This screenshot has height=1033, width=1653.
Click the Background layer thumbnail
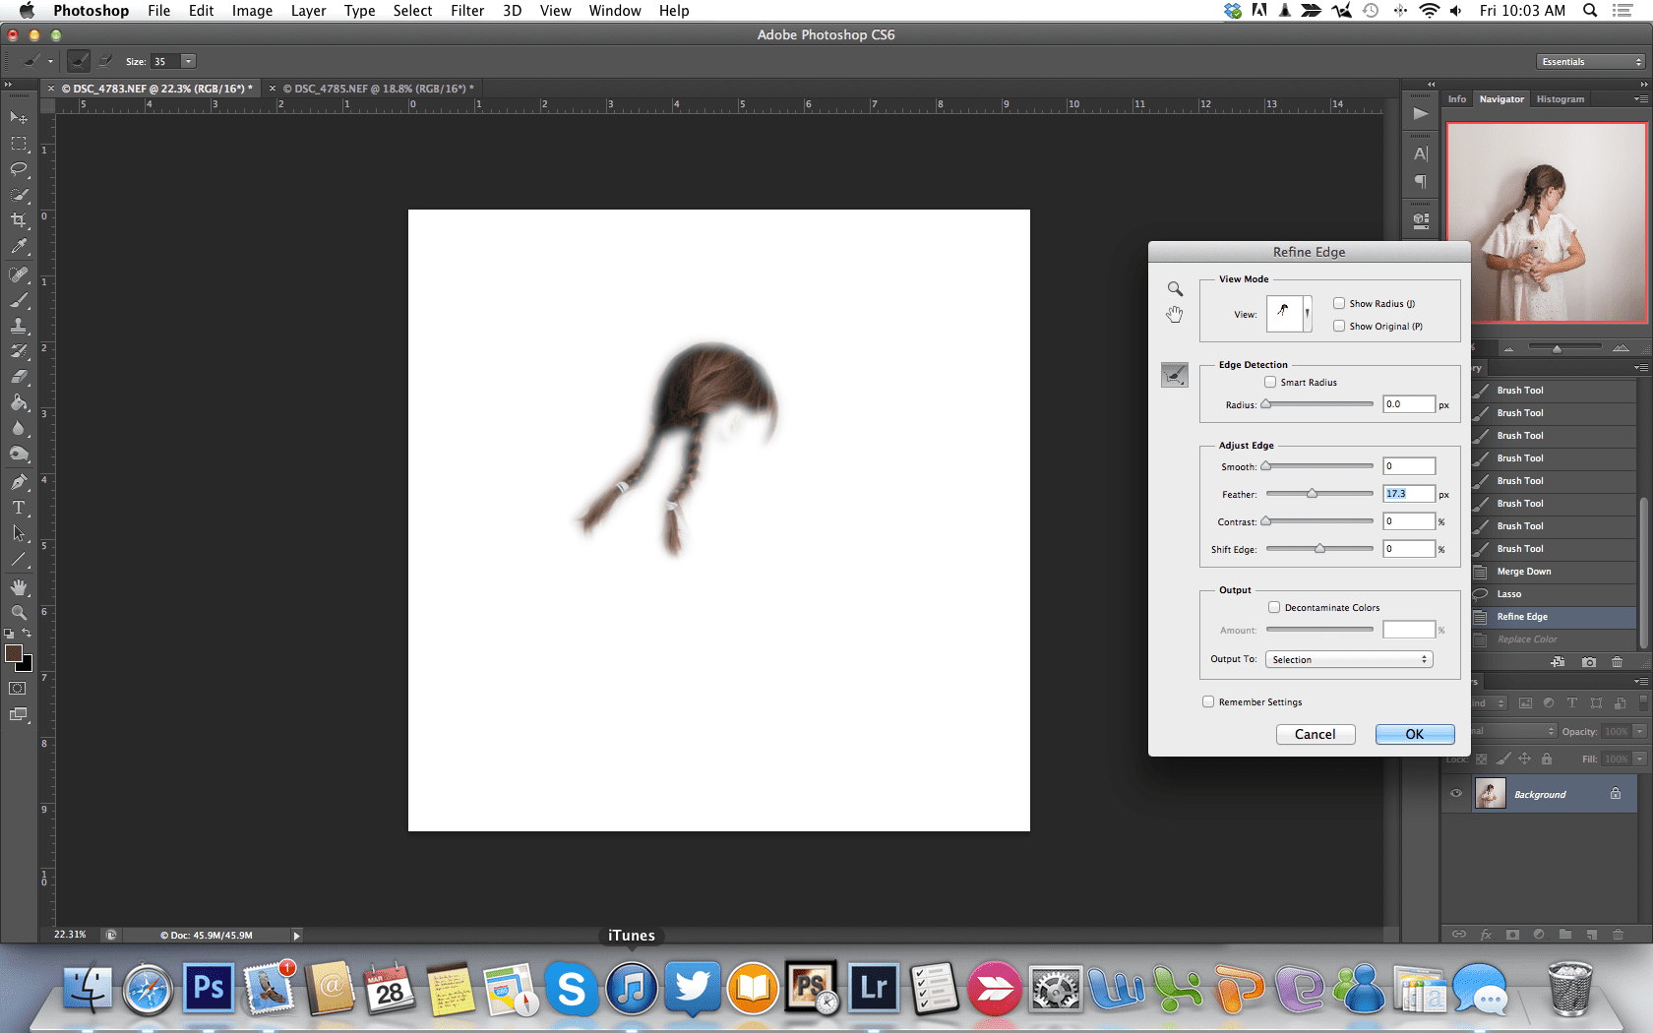[1490, 793]
